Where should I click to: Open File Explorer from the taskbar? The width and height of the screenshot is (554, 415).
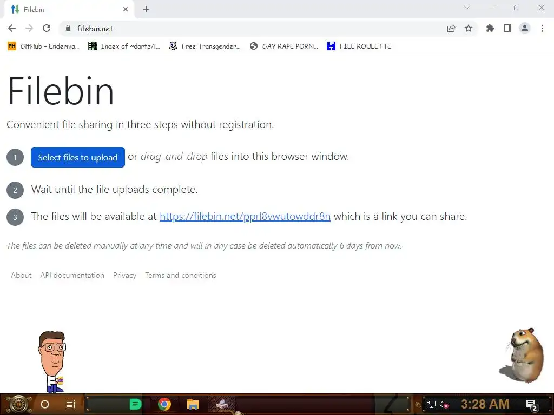tap(193, 404)
